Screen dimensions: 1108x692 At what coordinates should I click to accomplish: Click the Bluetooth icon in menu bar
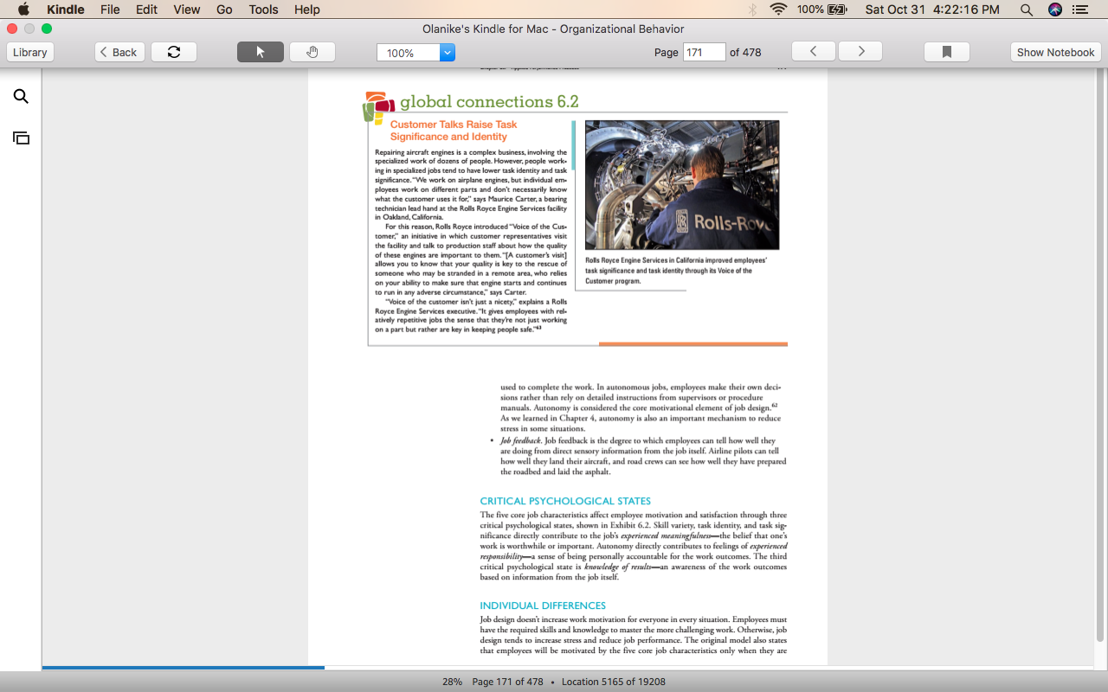(x=752, y=10)
